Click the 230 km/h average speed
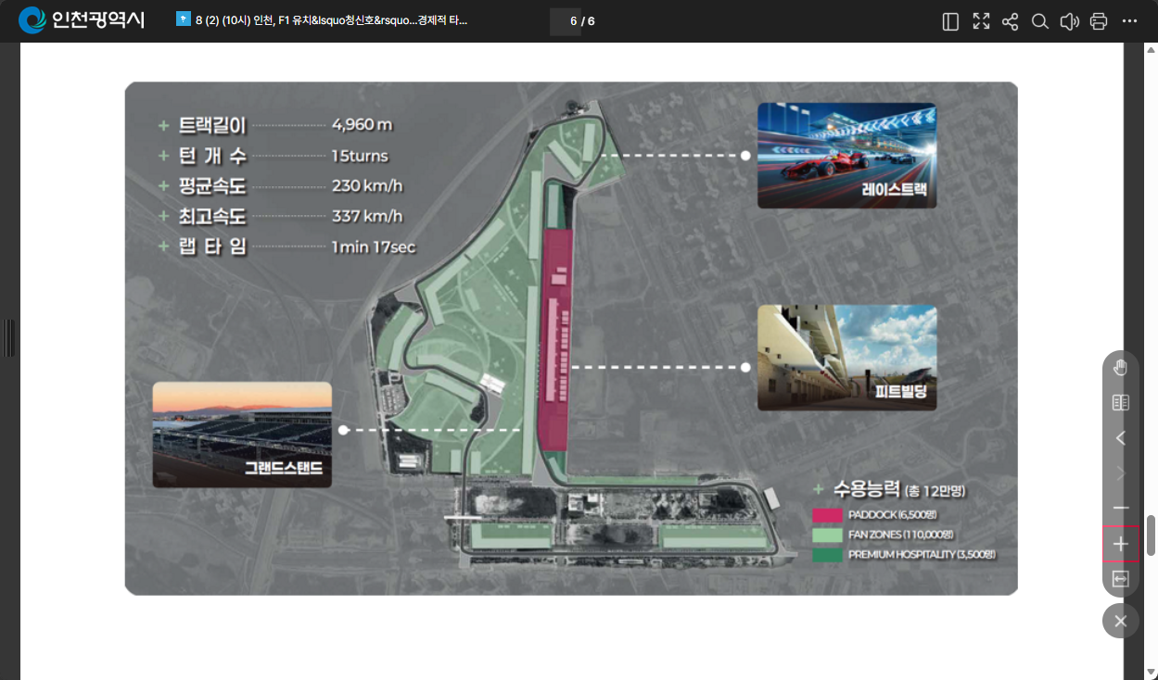Image resolution: width=1158 pixels, height=680 pixels. pos(367,185)
